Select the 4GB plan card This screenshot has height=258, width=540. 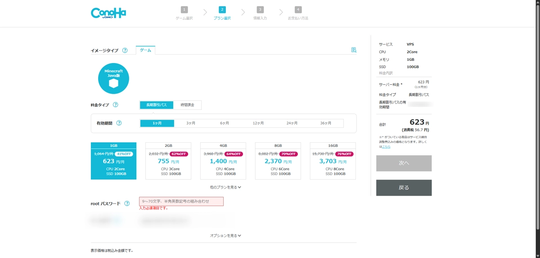[223, 161]
